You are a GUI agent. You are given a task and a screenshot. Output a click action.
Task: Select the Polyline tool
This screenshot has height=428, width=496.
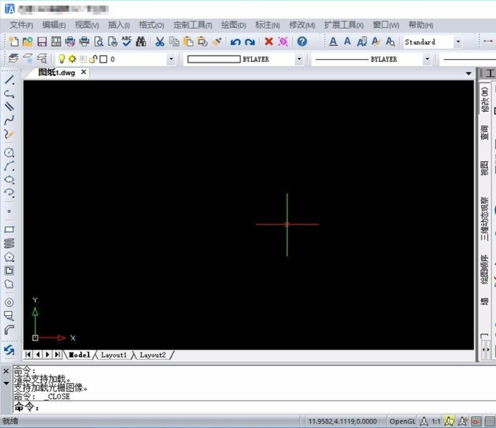(x=9, y=93)
